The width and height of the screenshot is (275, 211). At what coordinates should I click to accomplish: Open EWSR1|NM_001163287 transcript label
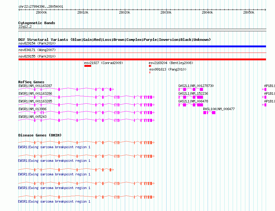pyautogui.click(x=35, y=86)
